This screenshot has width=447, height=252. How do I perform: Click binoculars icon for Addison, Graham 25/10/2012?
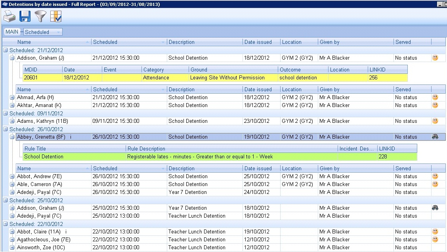(x=435, y=208)
